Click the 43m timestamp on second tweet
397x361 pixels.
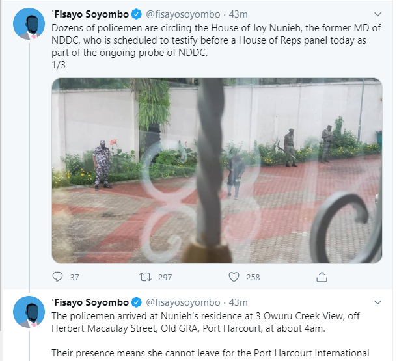pos(238,302)
